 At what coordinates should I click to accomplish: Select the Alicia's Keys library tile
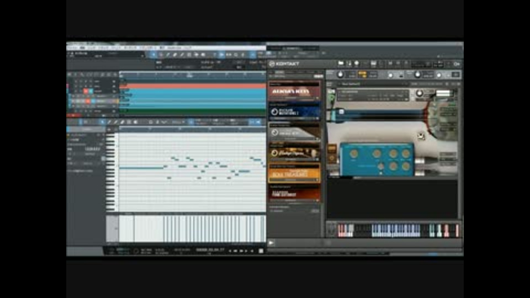tap(294, 91)
